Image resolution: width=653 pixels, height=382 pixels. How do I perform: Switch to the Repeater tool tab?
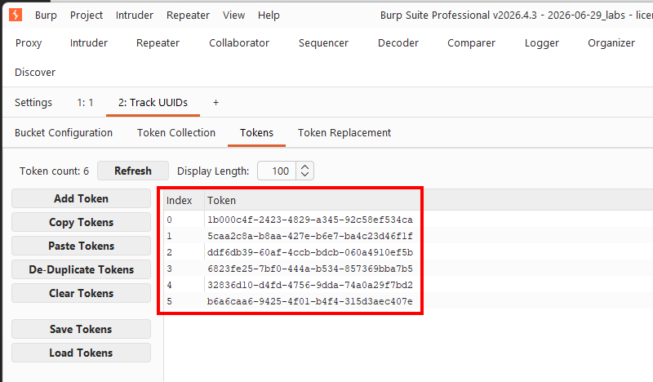point(158,43)
